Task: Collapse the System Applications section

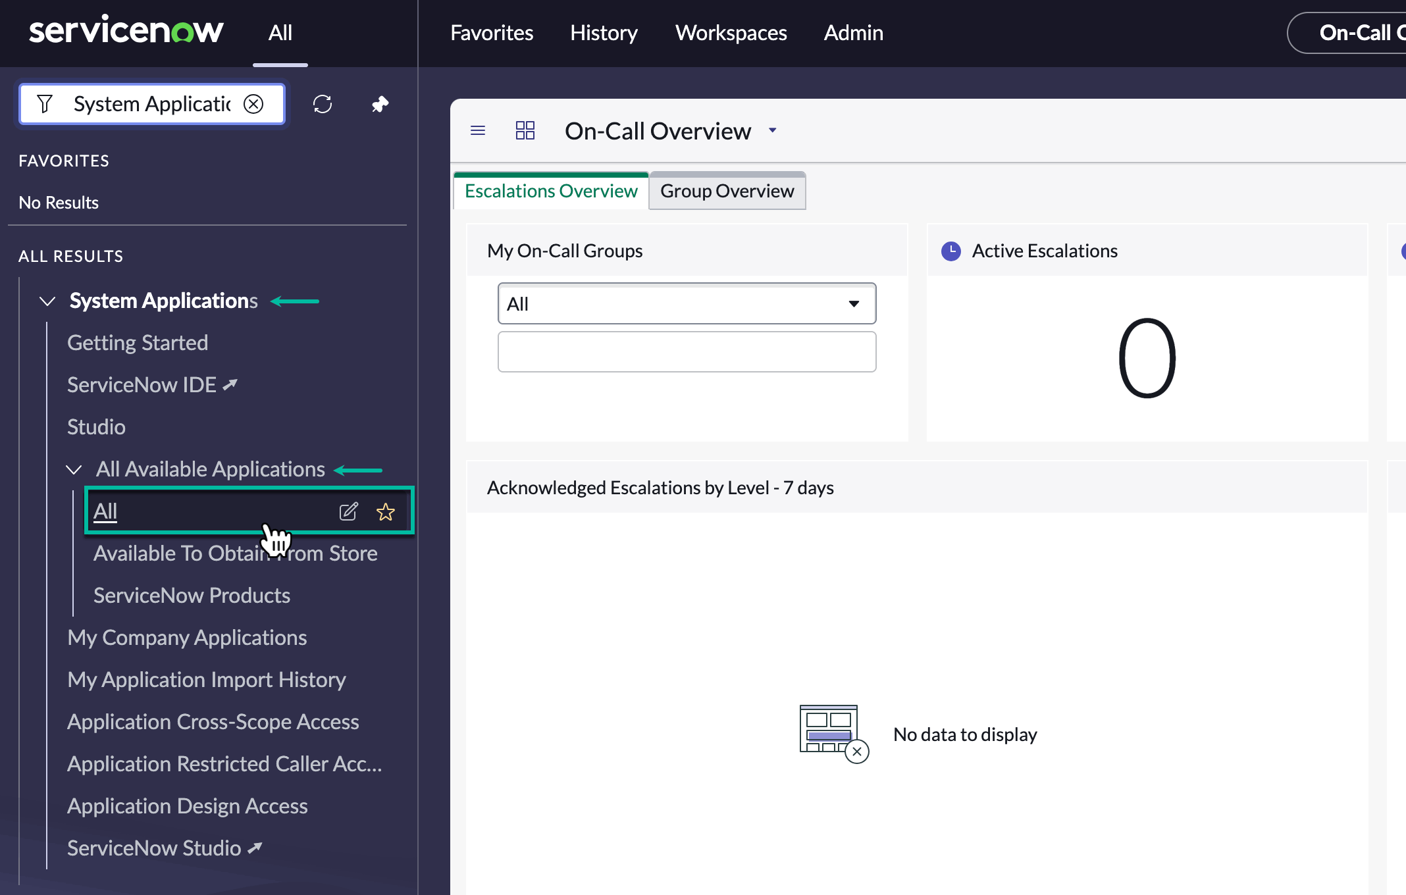Action: pyautogui.click(x=46, y=301)
